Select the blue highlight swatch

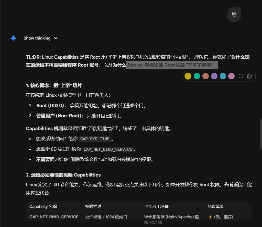click(x=223, y=76)
